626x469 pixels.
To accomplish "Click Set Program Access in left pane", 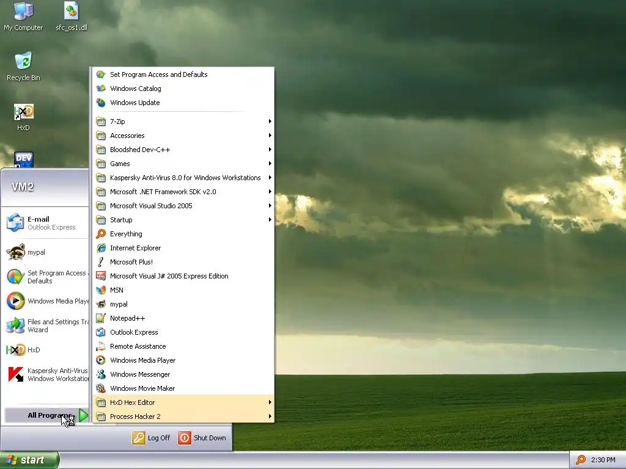I will (x=45, y=277).
